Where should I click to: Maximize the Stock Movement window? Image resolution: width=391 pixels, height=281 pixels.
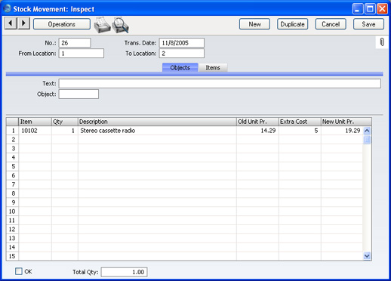coord(370,9)
